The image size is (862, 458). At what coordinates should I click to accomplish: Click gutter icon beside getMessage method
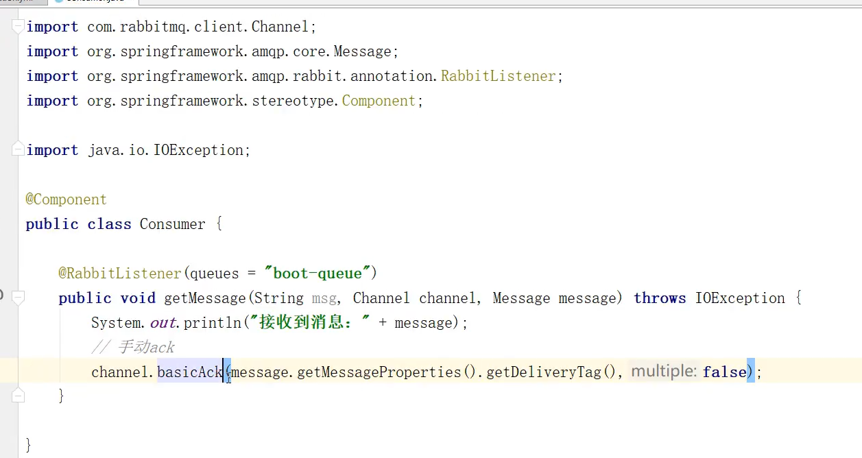(x=2, y=296)
